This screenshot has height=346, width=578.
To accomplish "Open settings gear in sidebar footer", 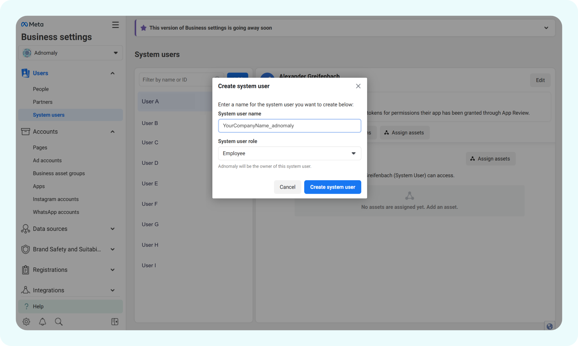I will coord(26,322).
